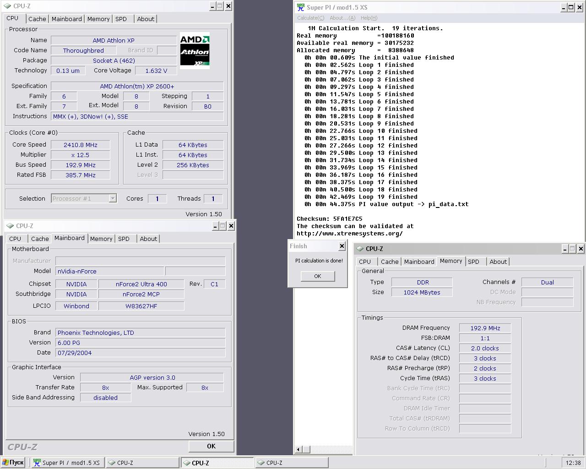The width and height of the screenshot is (586, 469).
Task: Click the Core Speed value 2410.8 MHz
Action: (81, 145)
